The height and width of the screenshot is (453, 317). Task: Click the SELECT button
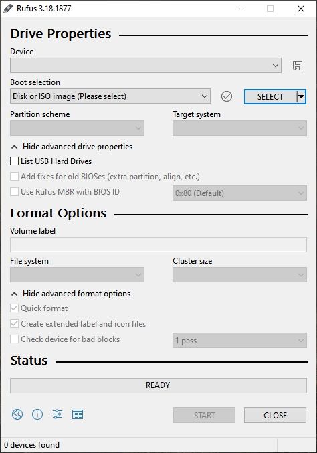tap(270, 97)
